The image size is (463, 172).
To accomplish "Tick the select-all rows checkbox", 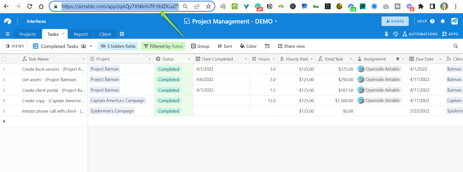I will tap(4, 59).
